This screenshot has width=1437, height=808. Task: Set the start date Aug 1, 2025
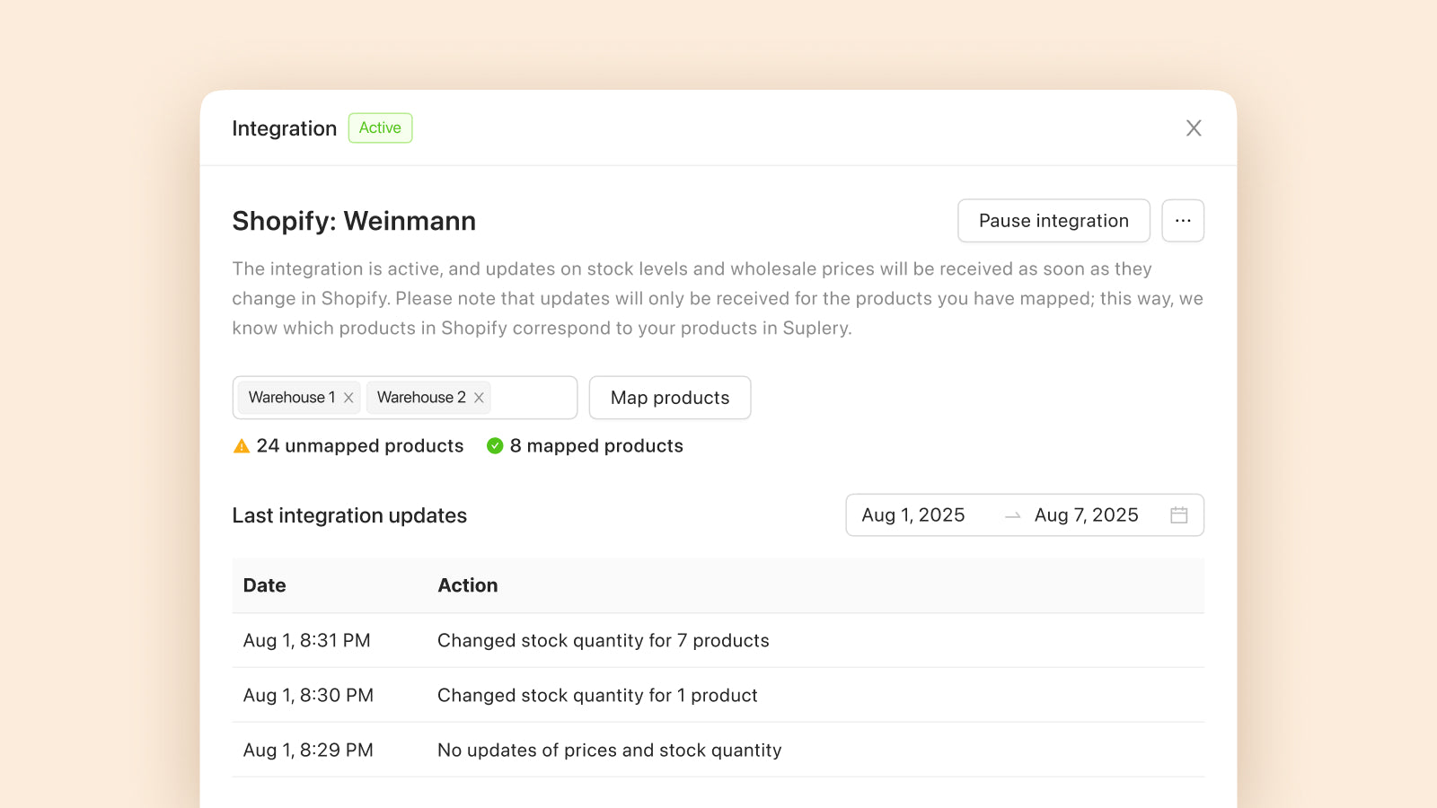click(913, 515)
